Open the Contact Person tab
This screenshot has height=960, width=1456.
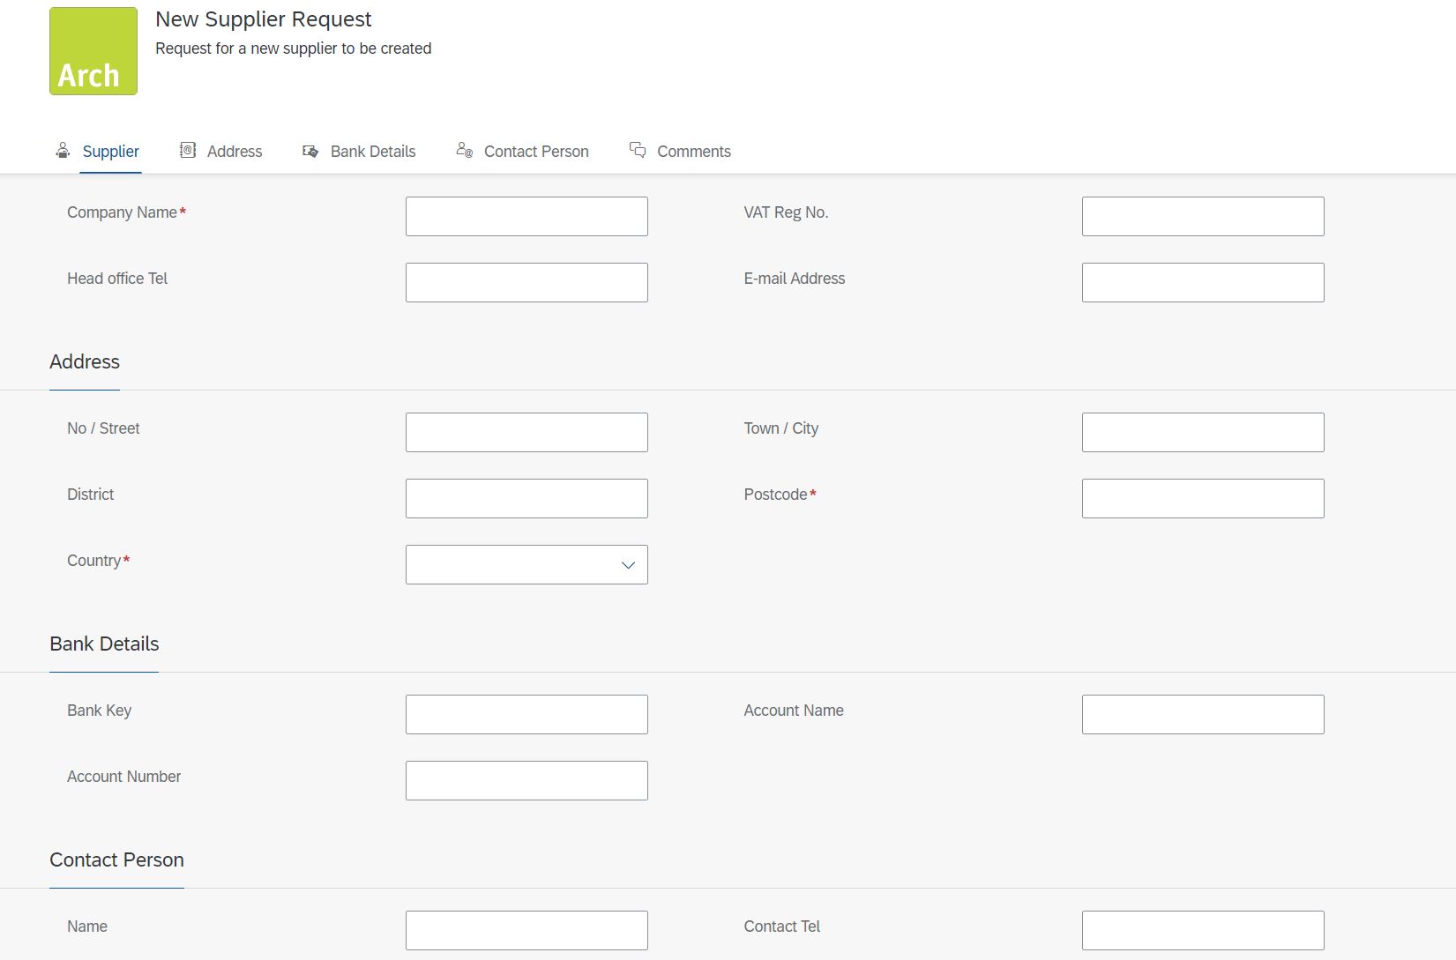pos(535,151)
